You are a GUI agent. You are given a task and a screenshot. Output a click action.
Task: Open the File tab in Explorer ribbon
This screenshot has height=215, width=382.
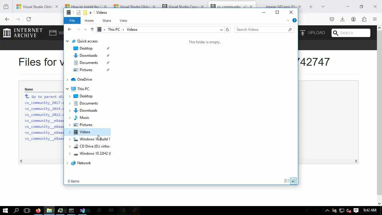72,21
